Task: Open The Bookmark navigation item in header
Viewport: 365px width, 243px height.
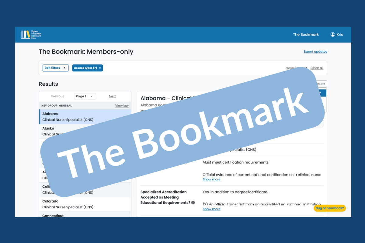Action: (x=306, y=34)
